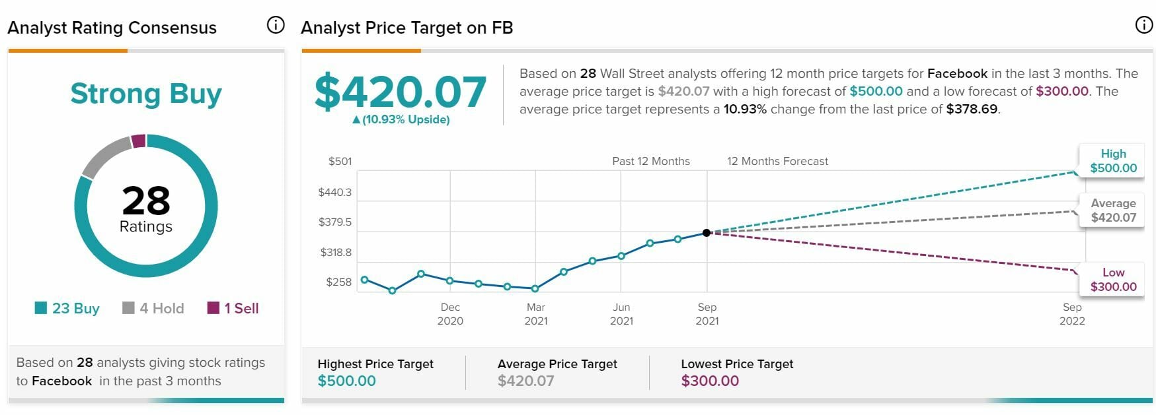This screenshot has height=415, width=1156.
Task: Click the black Sep 2021 current price dot
Action: [707, 233]
